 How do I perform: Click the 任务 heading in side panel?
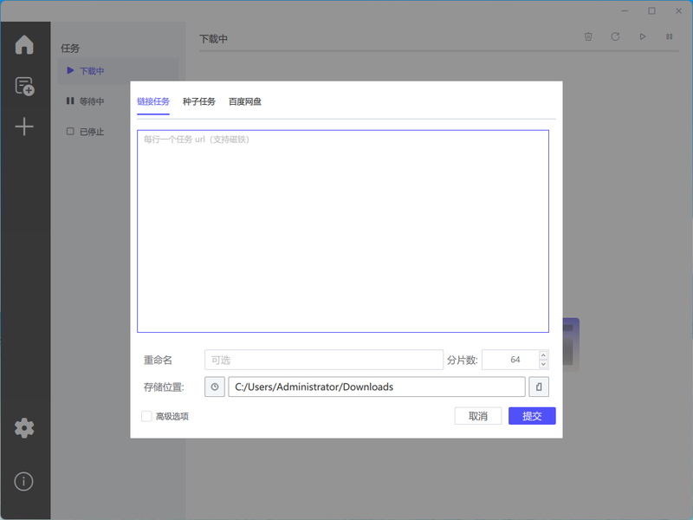coord(70,49)
